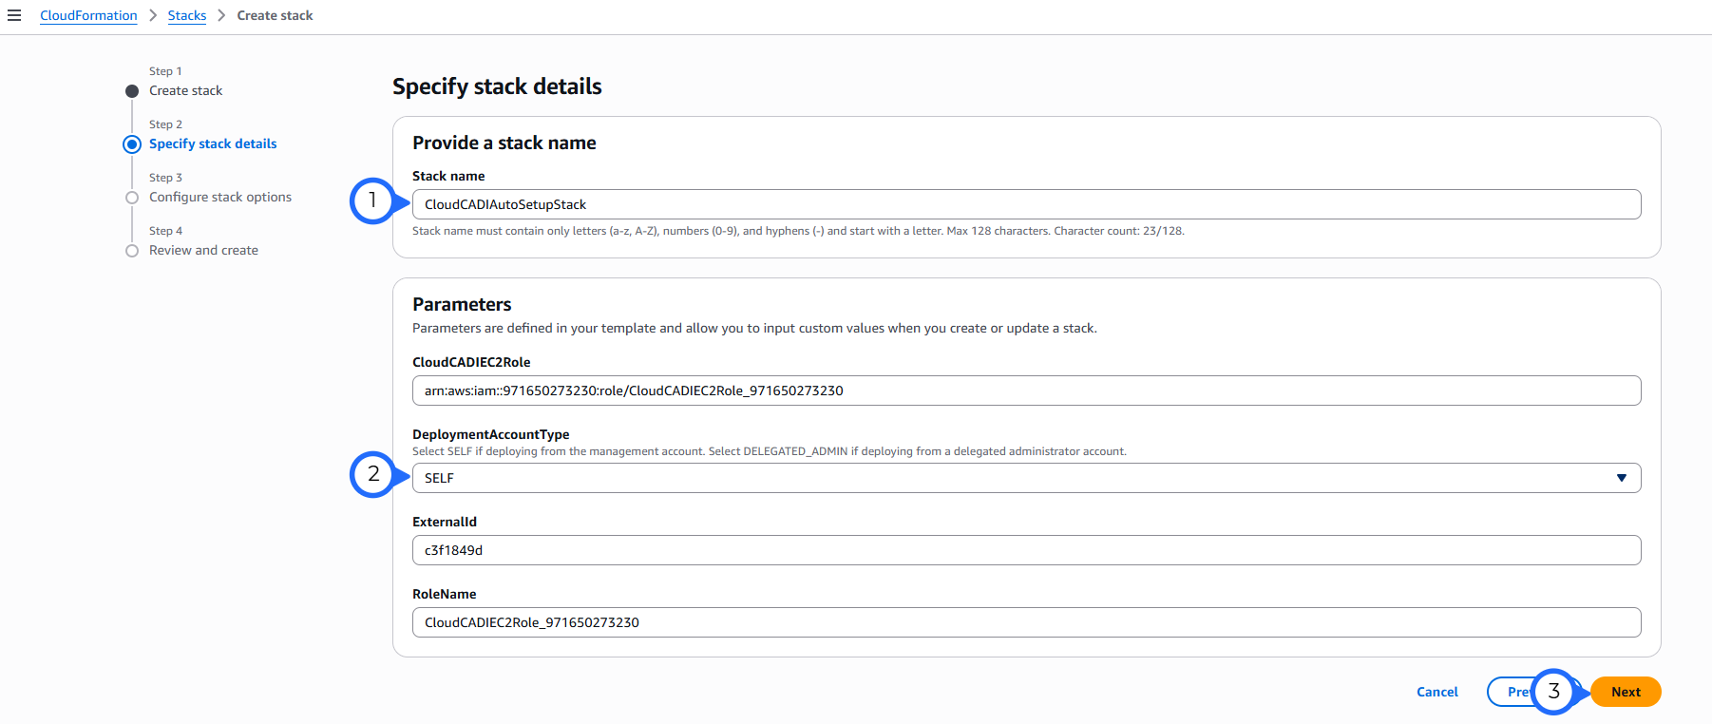Open the hamburger navigation menu

click(14, 15)
